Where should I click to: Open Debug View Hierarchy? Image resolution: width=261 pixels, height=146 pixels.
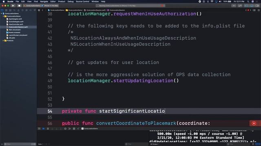[x=65, y=129]
